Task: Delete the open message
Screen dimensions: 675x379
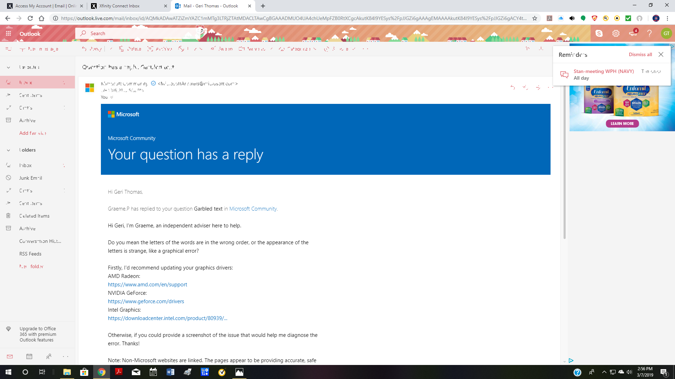Action: coord(130,49)
